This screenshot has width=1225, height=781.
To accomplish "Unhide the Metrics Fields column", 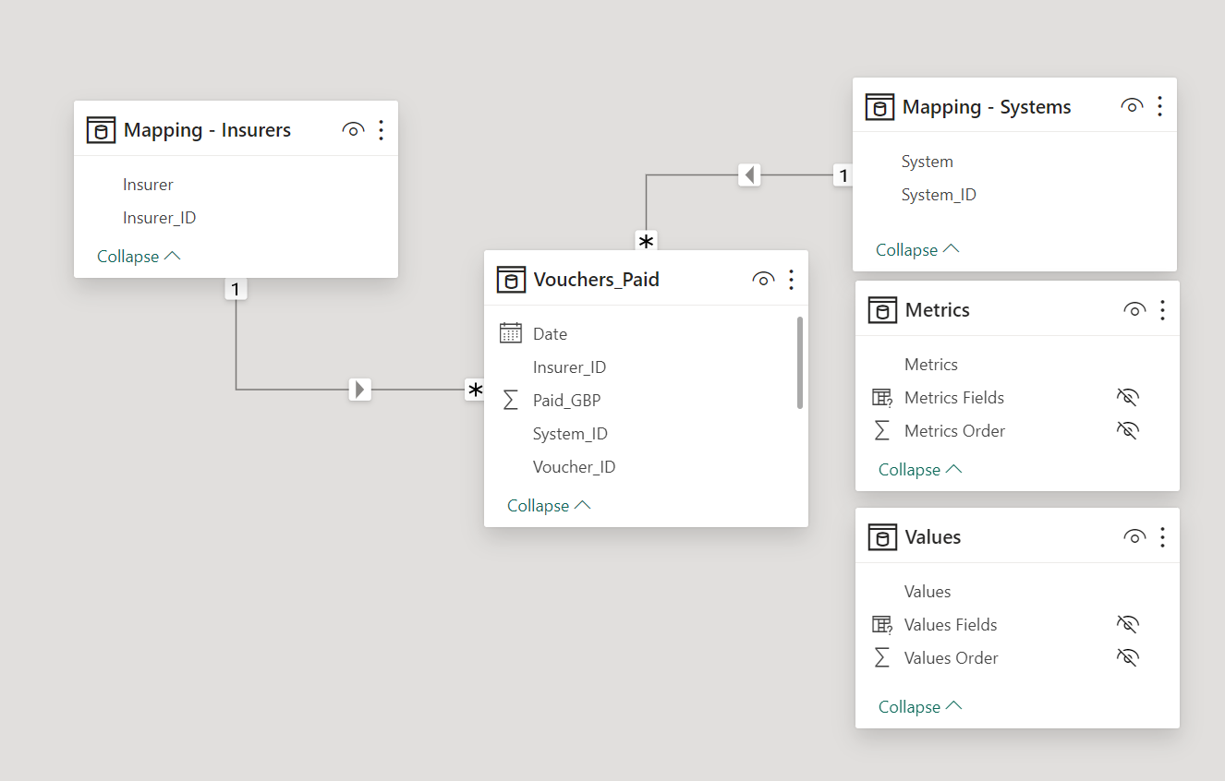I will coord(1127,398).
